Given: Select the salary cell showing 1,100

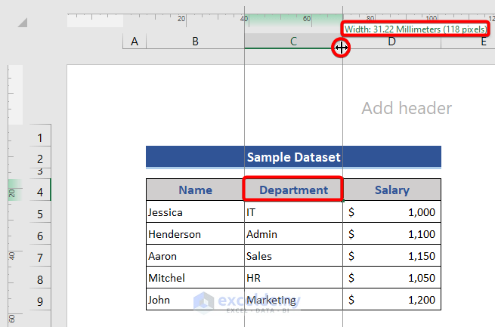Looking at the screenshot, I should (391, 233).
